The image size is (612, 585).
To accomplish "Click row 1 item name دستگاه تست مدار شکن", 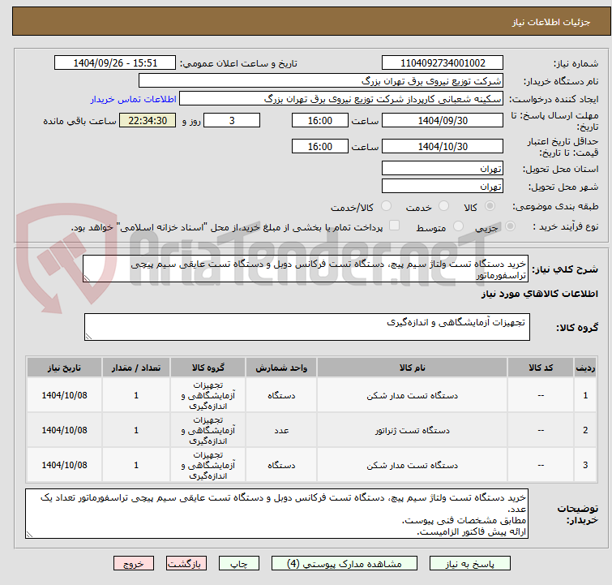I will tap(412, 395).
